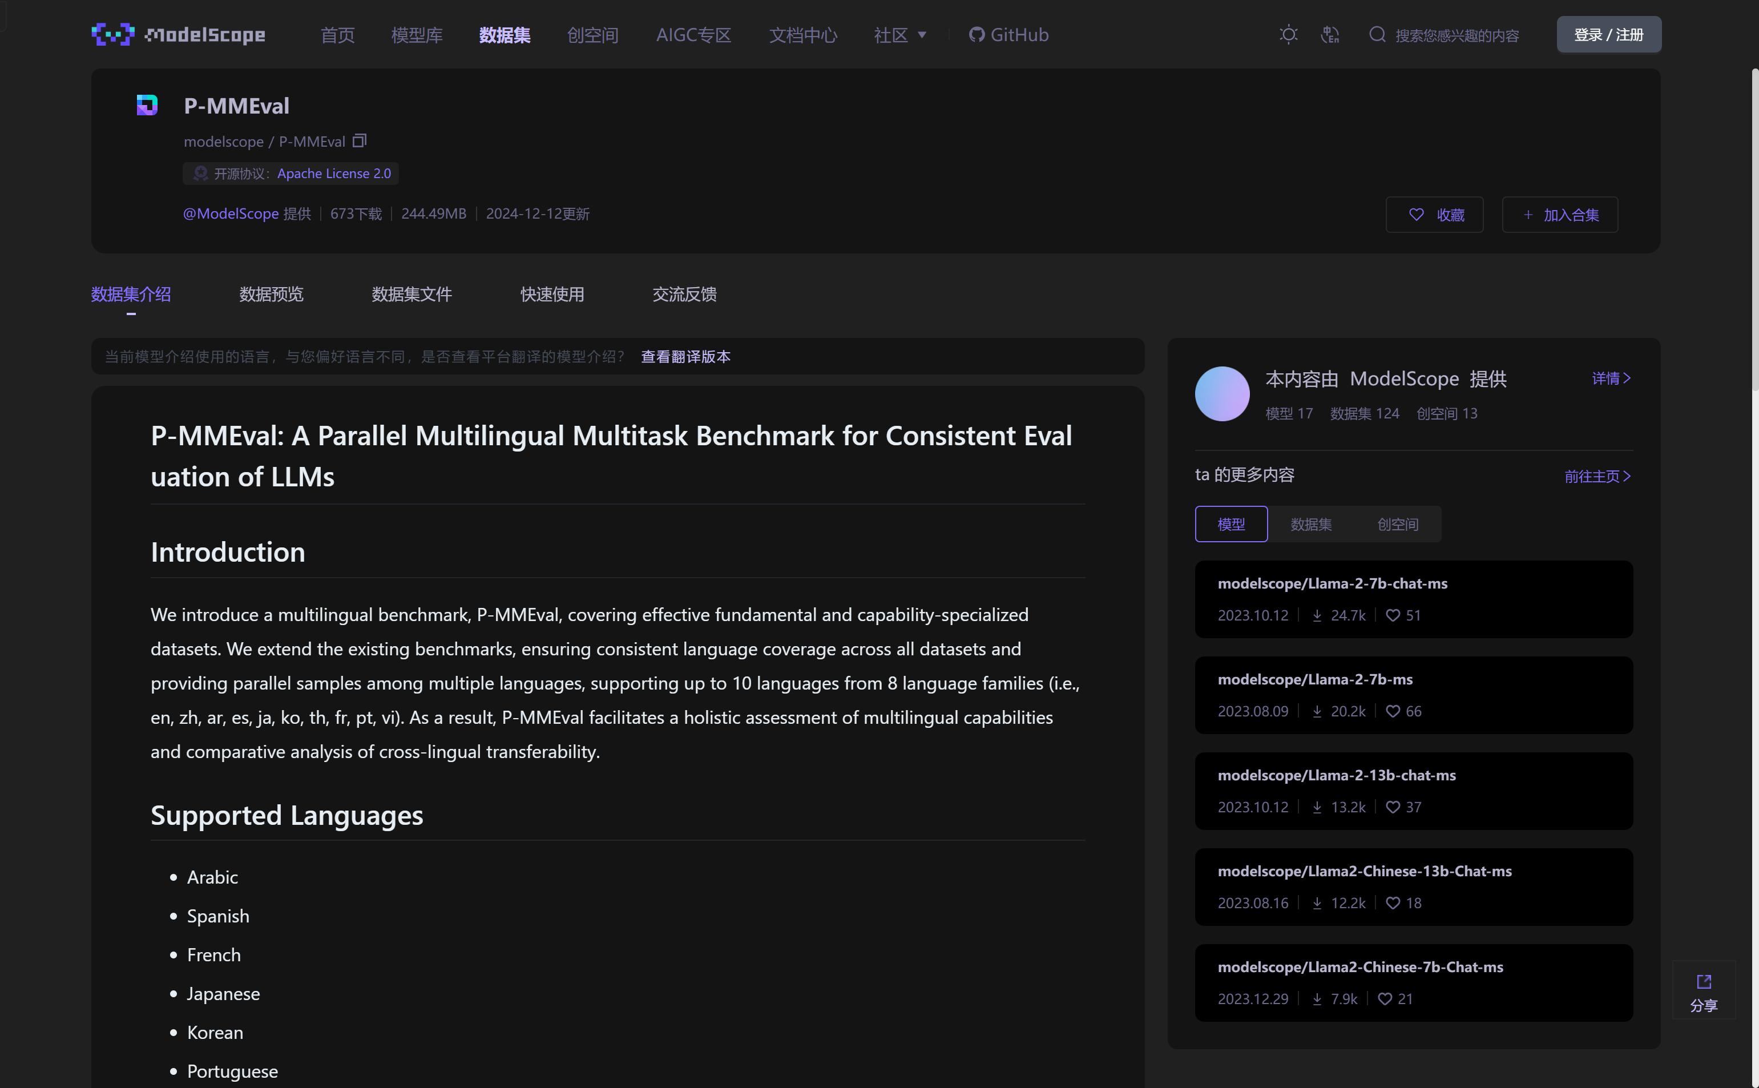
Task: Click the ModelScope logo
Action: [x=179, y=35]
